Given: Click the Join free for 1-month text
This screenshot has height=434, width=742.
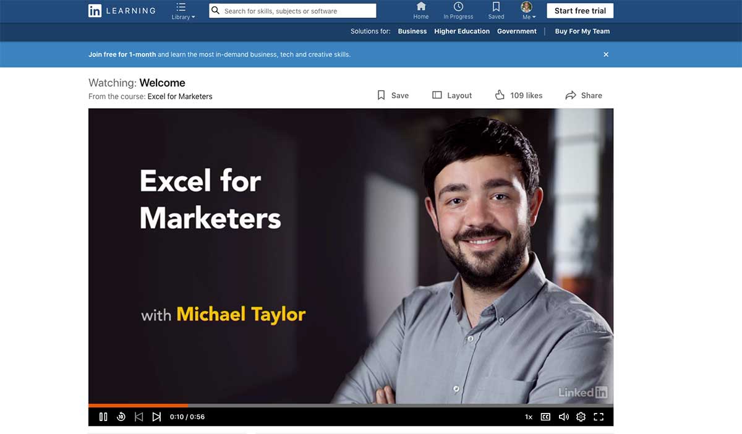Looking at the screenshot, I should coord(122,54).
